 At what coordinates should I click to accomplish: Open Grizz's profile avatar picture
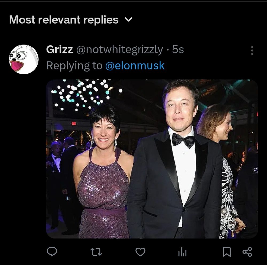pos(24,59)
